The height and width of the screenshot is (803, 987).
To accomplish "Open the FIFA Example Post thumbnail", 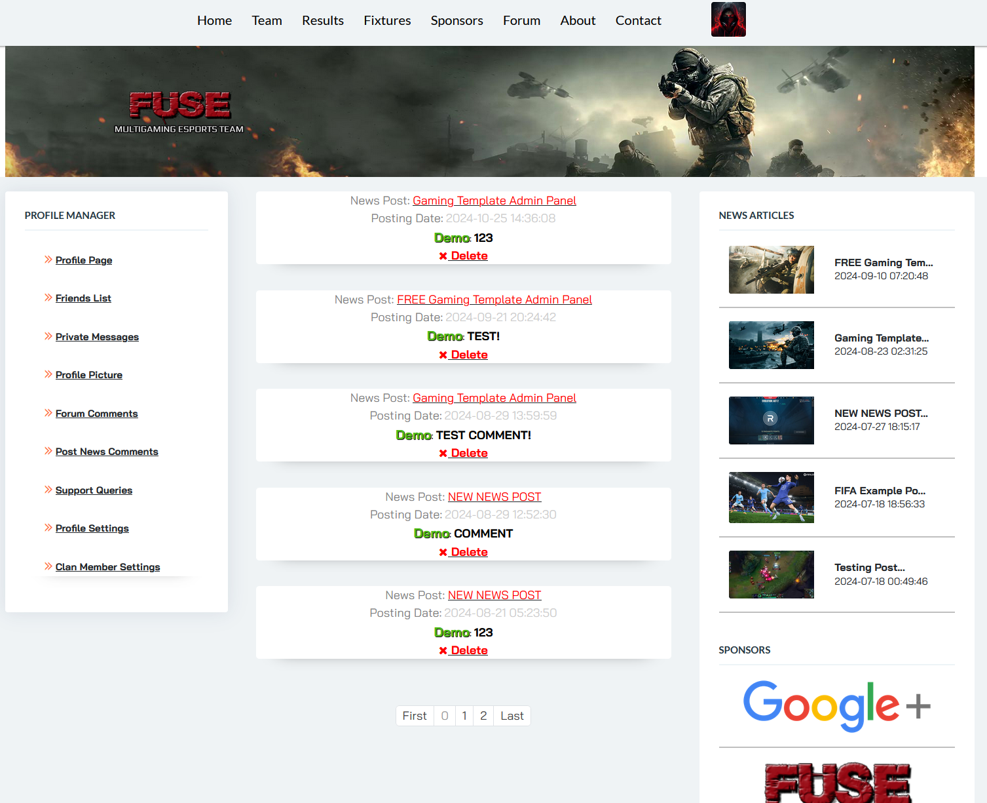I will (771, 498).
